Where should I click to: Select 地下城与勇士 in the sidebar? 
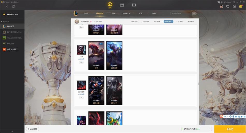pos(12,49)
